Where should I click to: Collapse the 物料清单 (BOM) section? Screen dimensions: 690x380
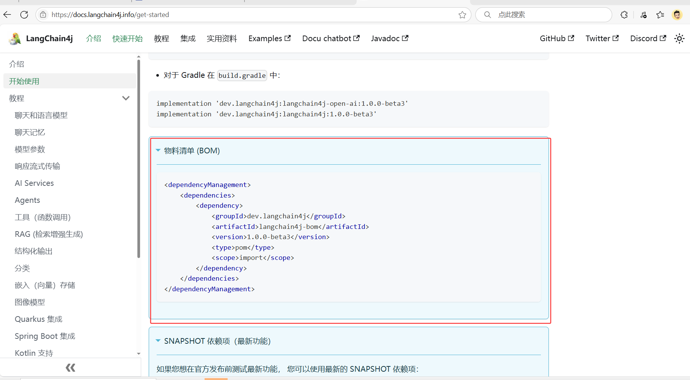[x=158, y=150]
